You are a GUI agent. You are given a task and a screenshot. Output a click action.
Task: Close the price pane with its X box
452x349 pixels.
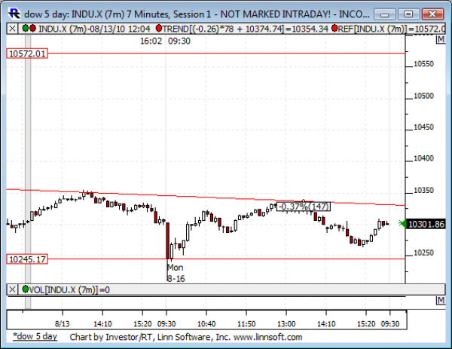12,29
